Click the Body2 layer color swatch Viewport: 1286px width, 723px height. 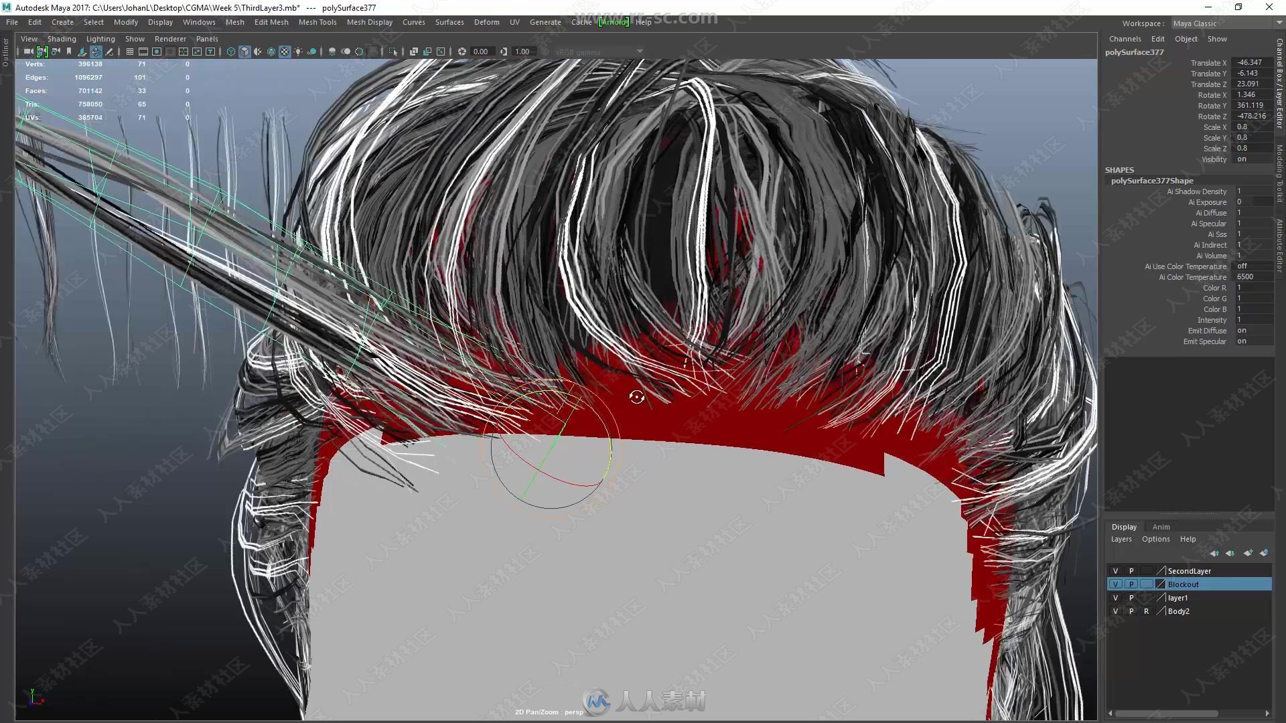[x=1161, y=611]
